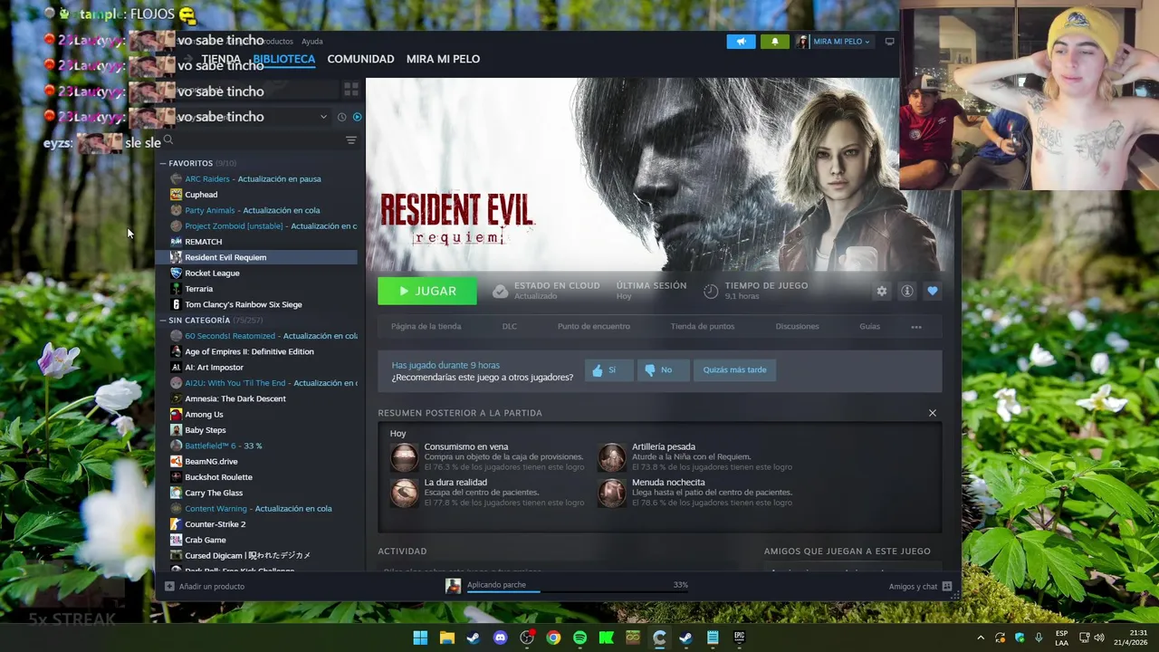The image size is (1159, 652).
Task: Open advanced library filter options icon
Action: click(x=351, y=140)
